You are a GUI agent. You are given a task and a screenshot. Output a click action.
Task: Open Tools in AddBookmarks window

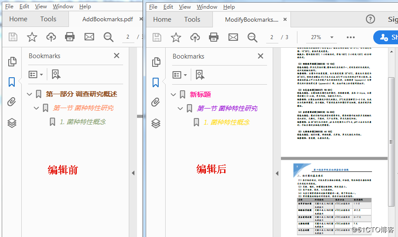tap(48, 19)
